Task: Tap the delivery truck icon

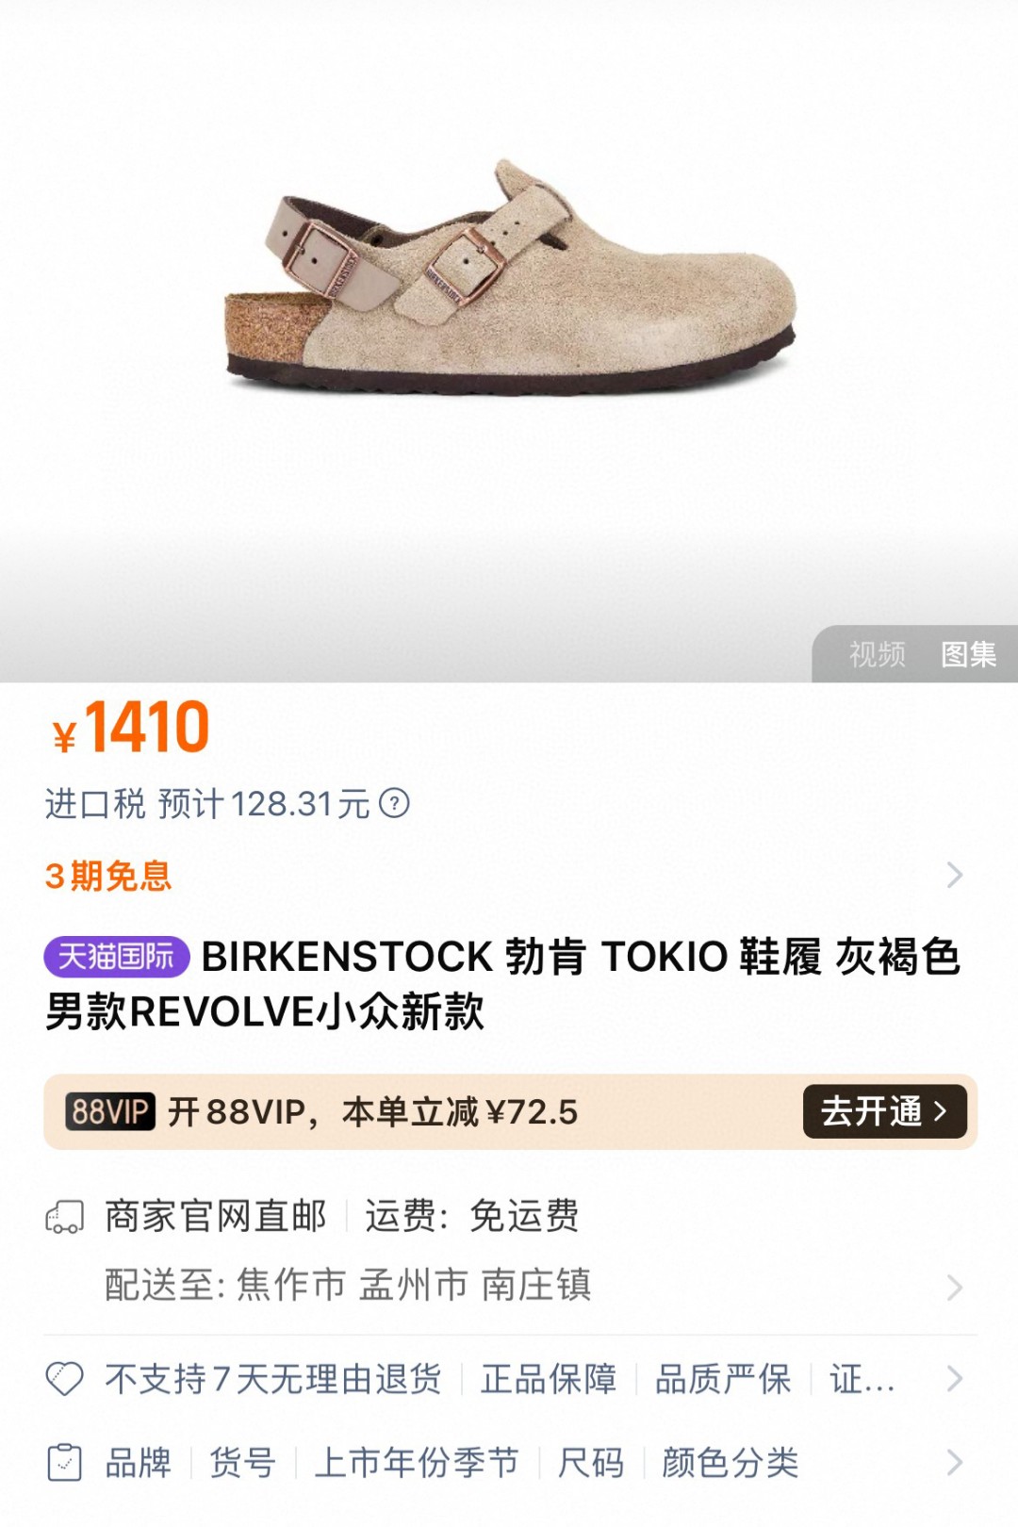Action: click(x=65, y=1217)
